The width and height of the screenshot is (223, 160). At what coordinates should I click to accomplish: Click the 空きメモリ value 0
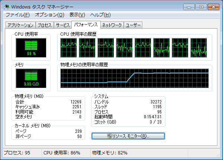80,117
